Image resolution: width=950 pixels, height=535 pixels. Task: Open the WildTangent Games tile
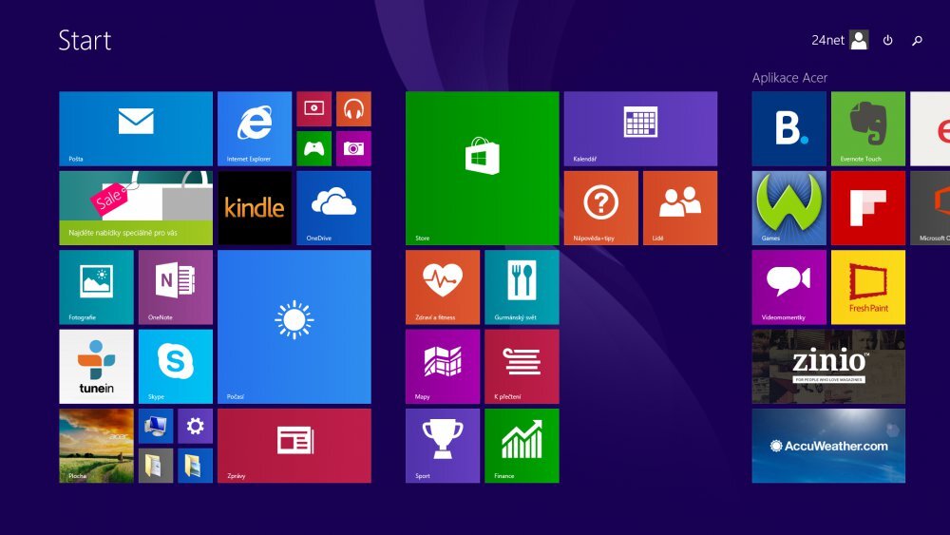pos(788,208)
